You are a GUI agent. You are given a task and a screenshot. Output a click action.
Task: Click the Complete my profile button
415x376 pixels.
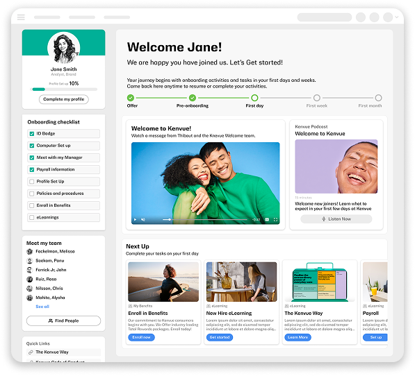point(64,99)
